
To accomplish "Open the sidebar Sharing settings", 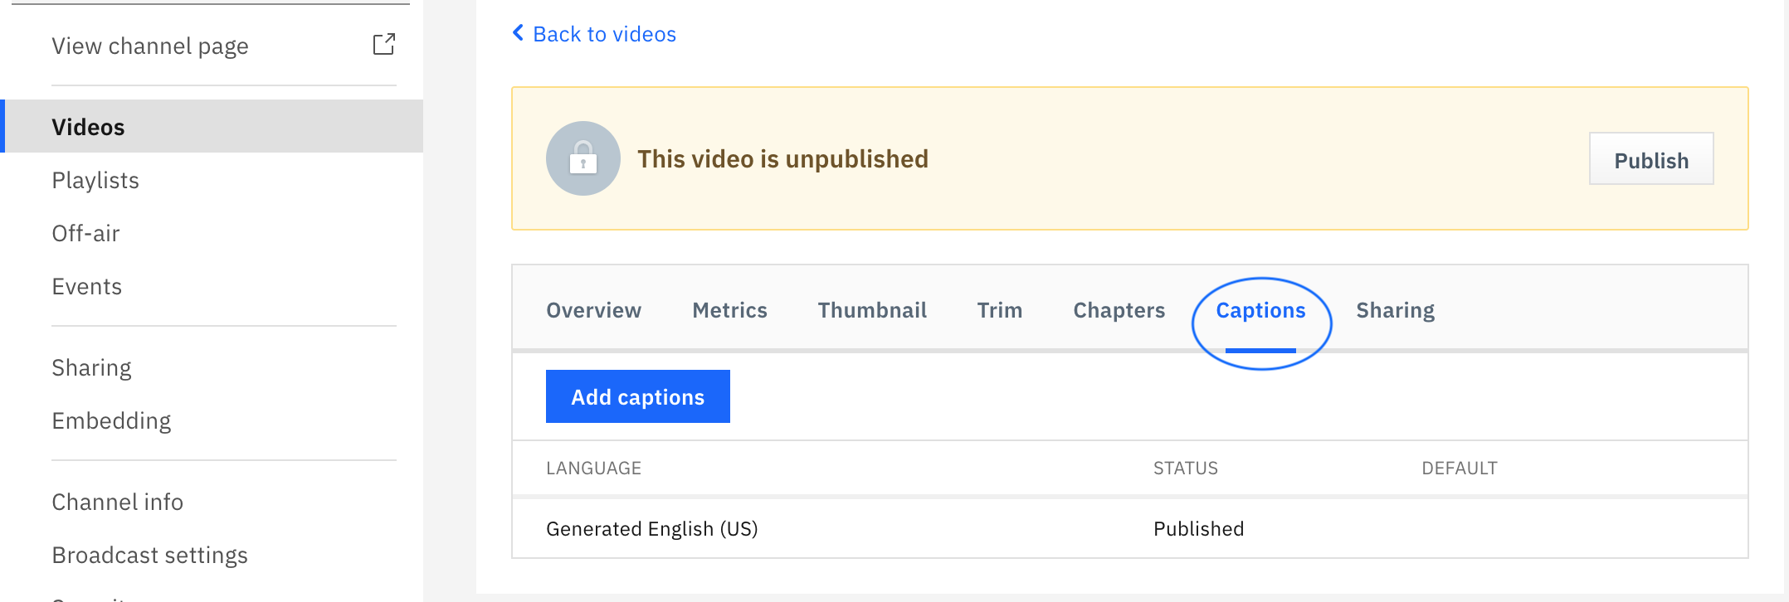I will pyautogui.click(x=91, y=367).
